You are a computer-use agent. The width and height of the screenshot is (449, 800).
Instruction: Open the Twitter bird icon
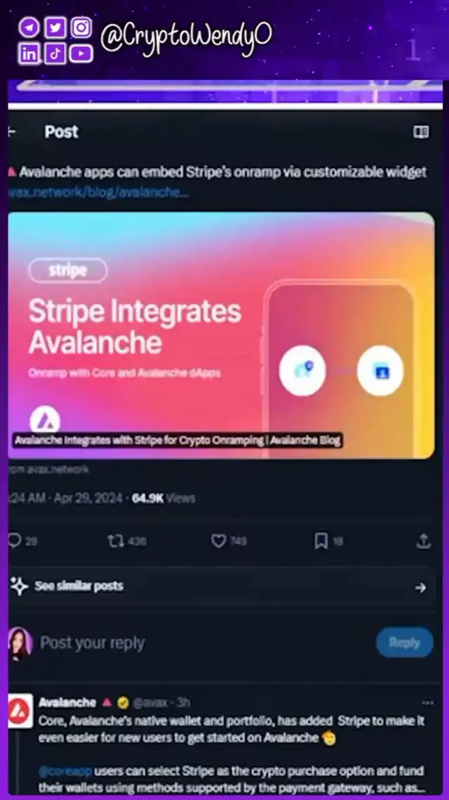point(55,27)
